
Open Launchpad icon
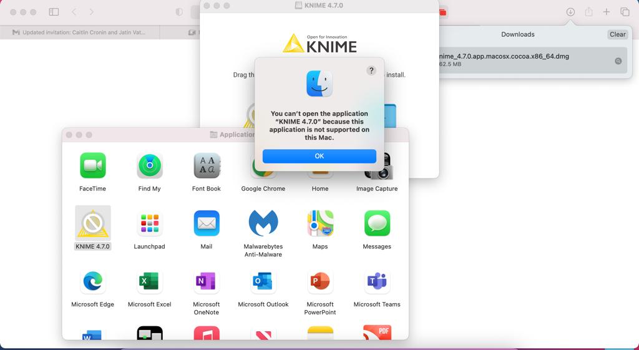(150, 223)
